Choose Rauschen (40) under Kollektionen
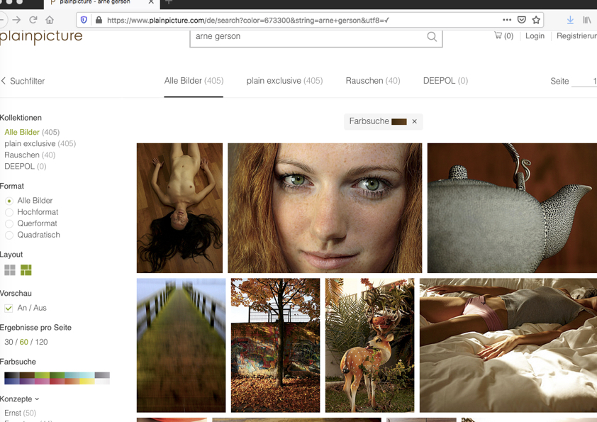Viewport: 597px width, 422px height. point(30,155)
